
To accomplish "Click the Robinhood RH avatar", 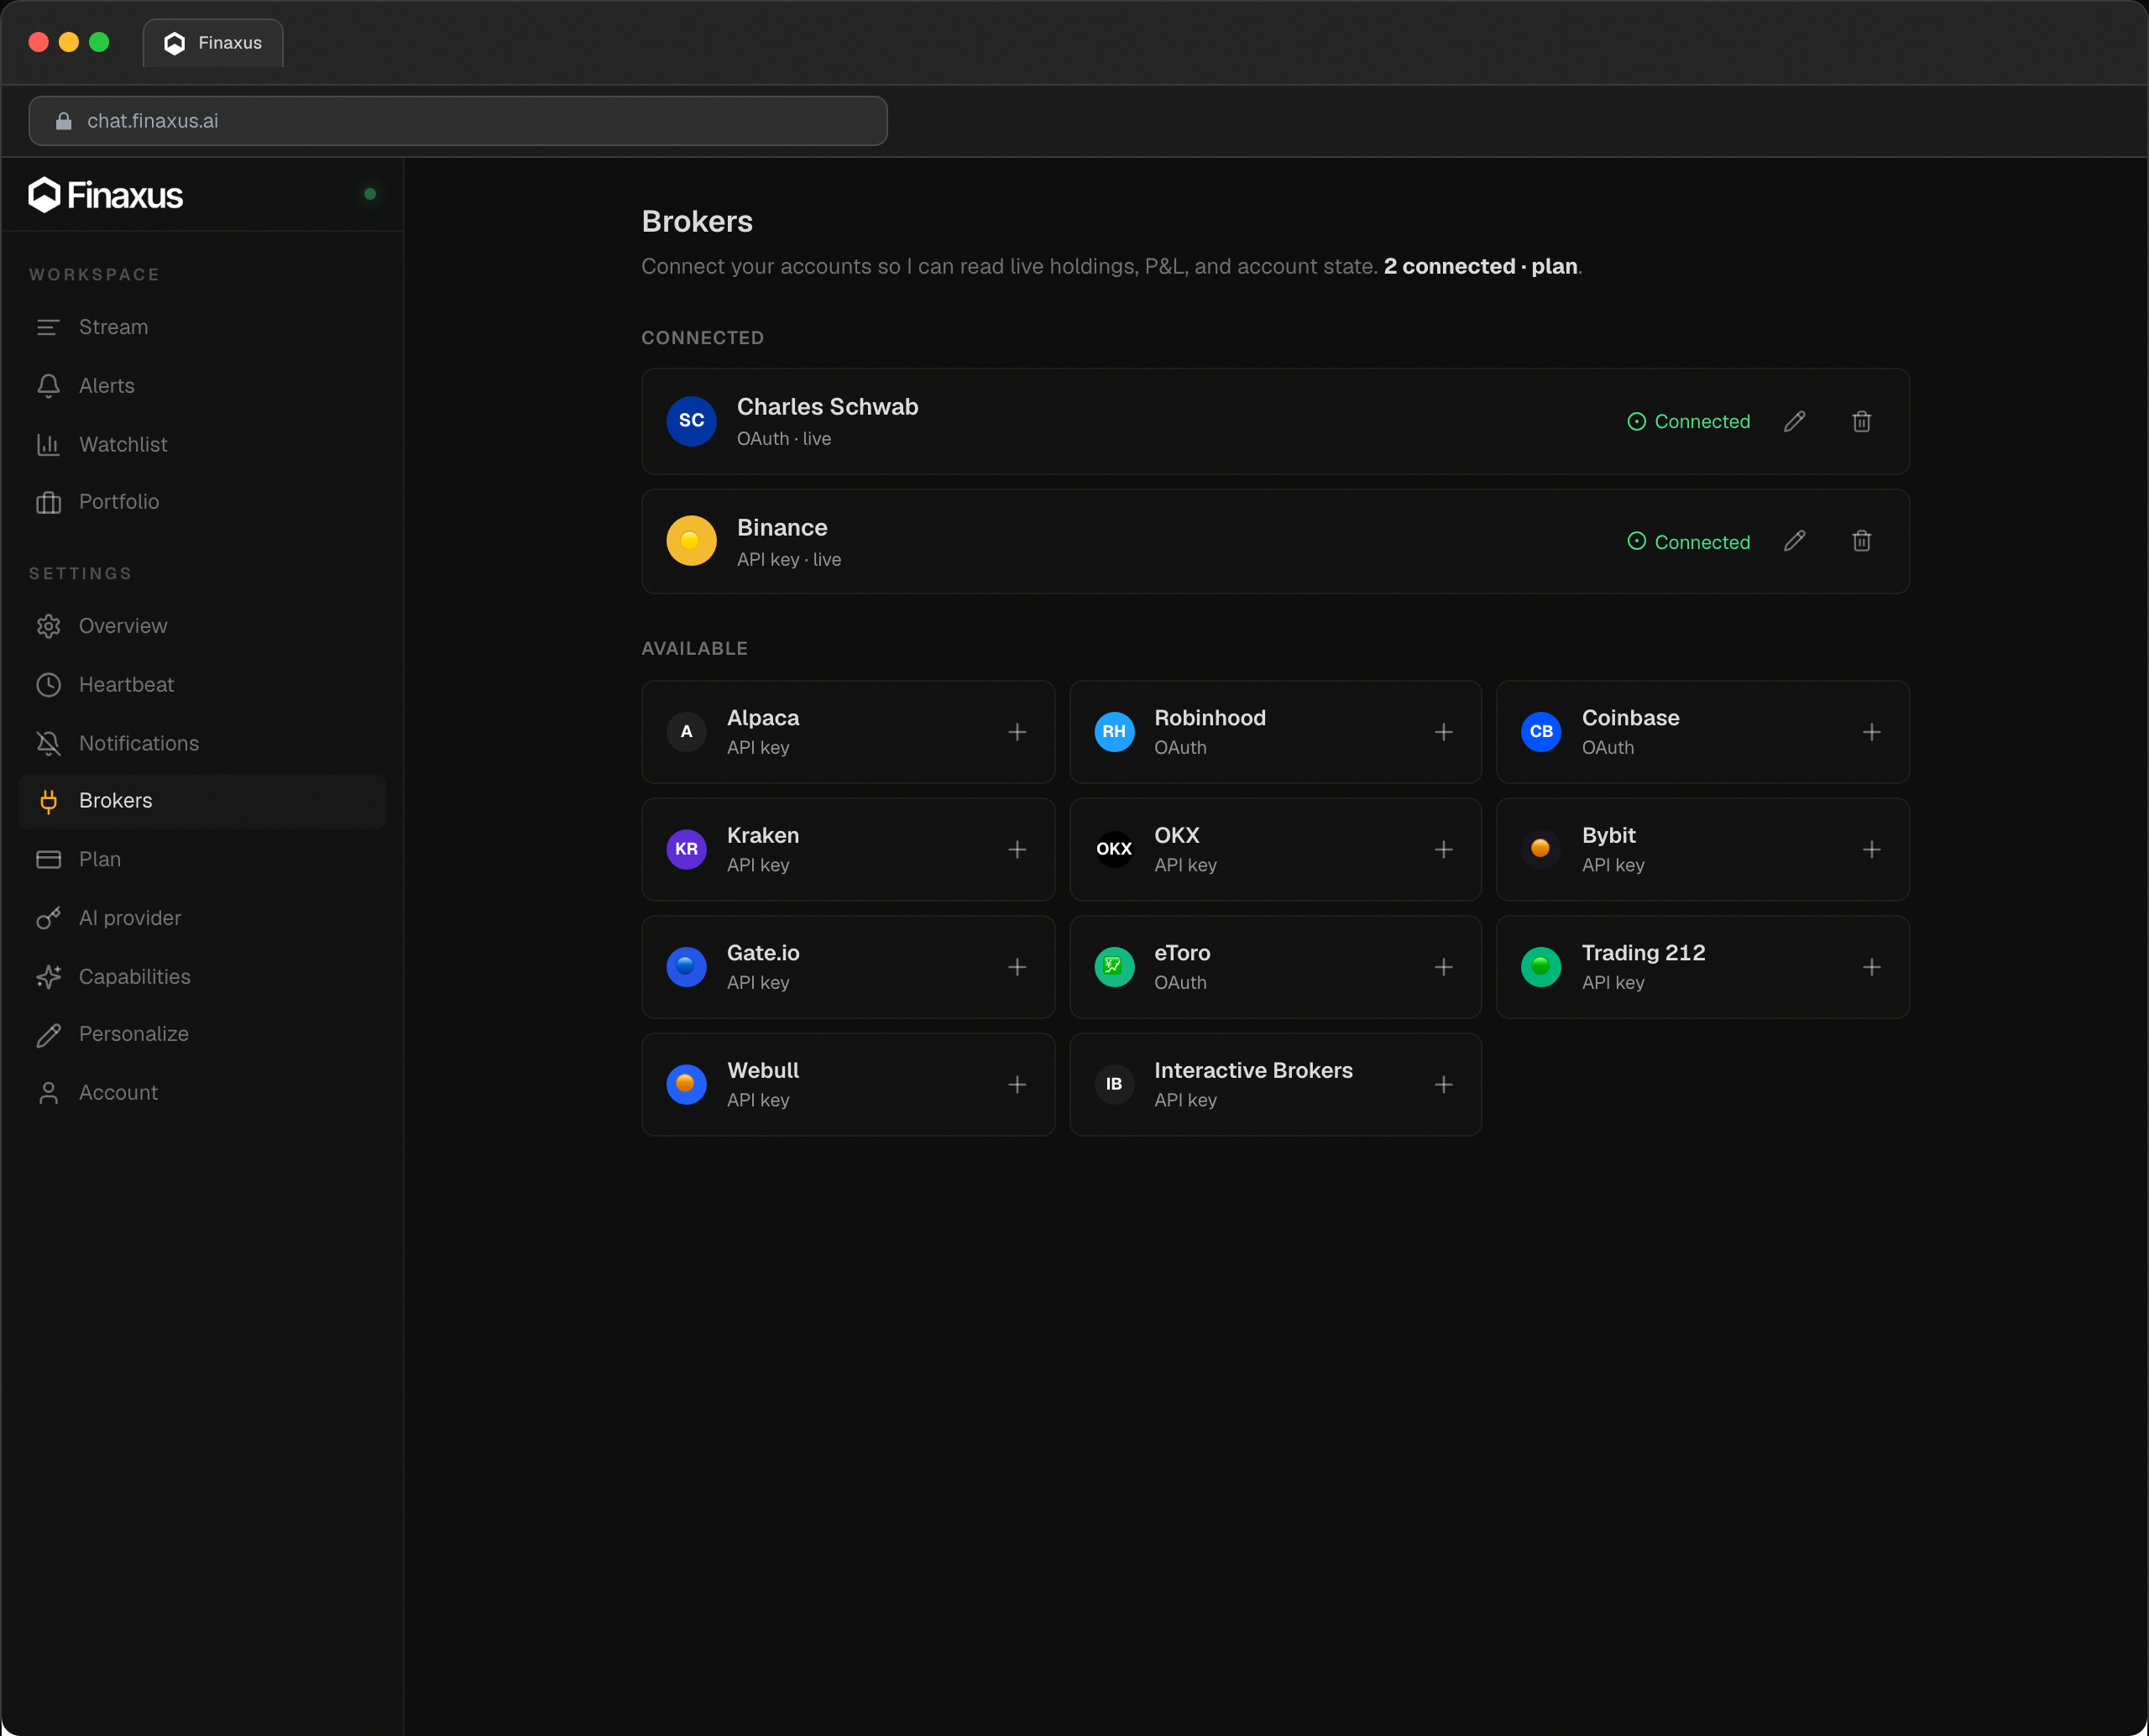I will tap(1114, 732).
